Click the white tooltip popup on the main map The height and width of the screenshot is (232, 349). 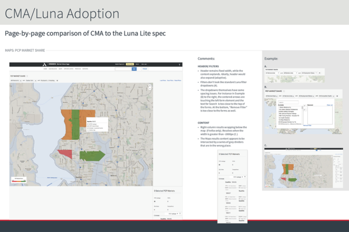(x=97, y=124)
